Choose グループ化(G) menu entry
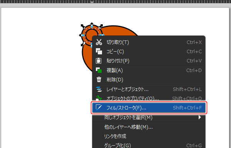Viewport: 231px width, 148px height. pyautogui.click(x=149, y=145)
